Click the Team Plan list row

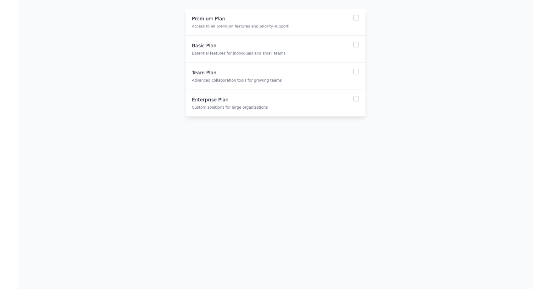[x=275, y=76]
